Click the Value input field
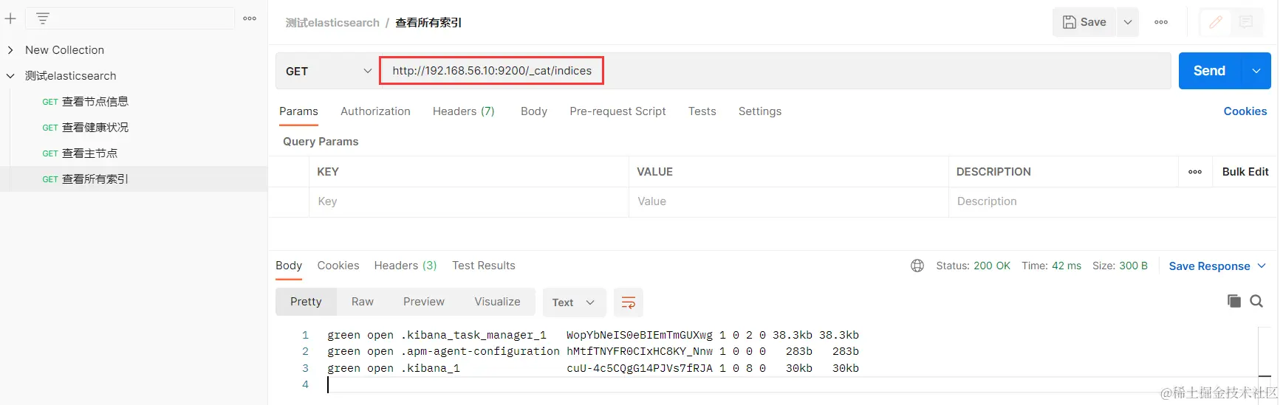Image resolution: width=1283 pixels, height=405 pixels. [788, 201]
